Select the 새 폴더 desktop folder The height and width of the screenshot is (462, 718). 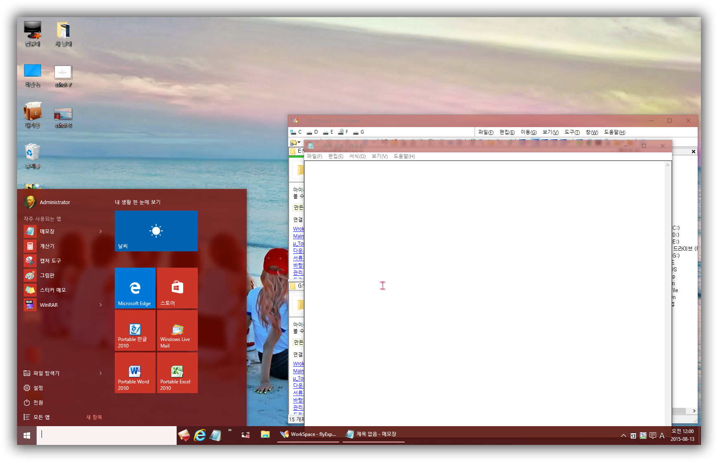63,34
